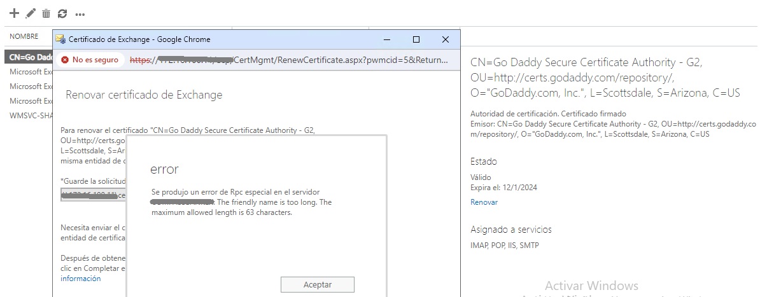760x297 pixels.
Task: Edit the selected certificate with pencil icon
Action: click(x=31, y=13)
